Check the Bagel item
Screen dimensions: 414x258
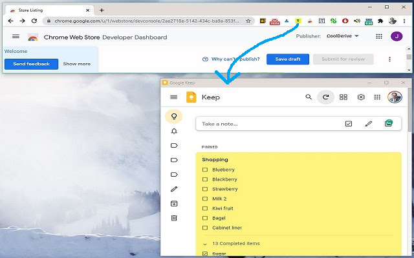coord(205,218)
